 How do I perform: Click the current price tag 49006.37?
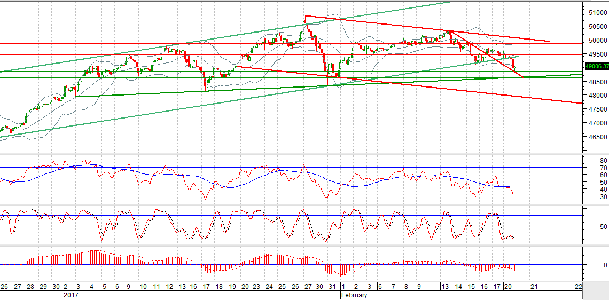(596, 67)
